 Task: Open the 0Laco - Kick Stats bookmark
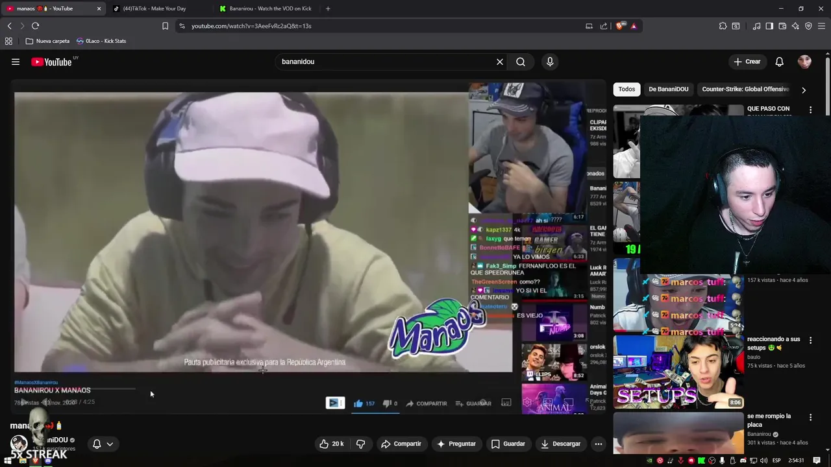pos(101,41)
